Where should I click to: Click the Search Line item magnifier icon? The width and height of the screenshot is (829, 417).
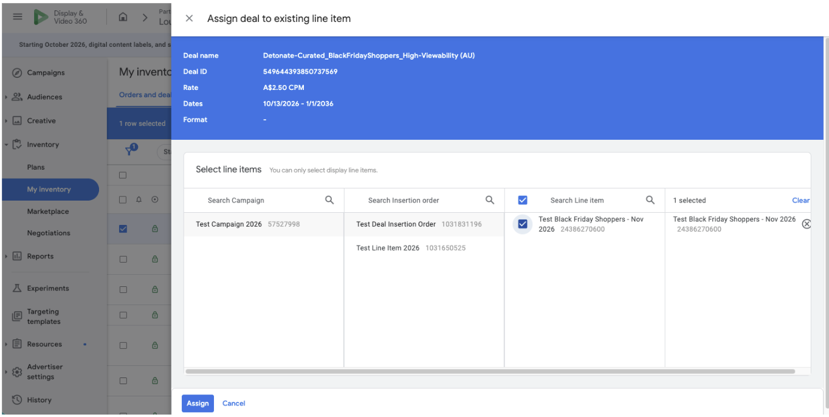coord(650,200)
